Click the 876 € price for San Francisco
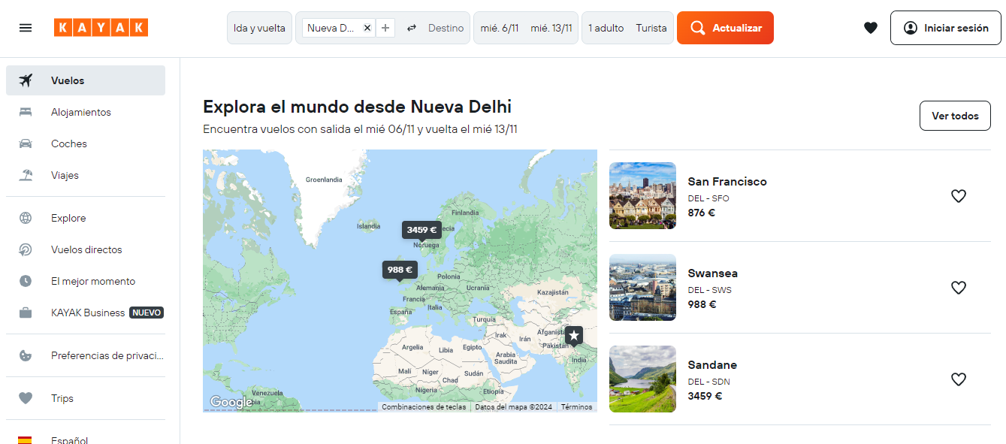 pos(702,213)
